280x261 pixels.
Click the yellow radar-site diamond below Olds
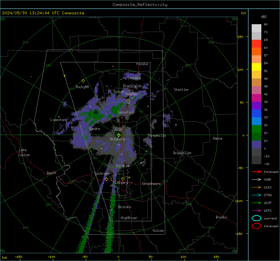[x=119, y=135]
